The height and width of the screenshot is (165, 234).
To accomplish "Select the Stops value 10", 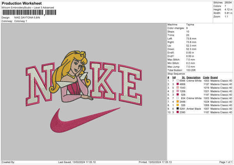I will (x=188, y=32).
